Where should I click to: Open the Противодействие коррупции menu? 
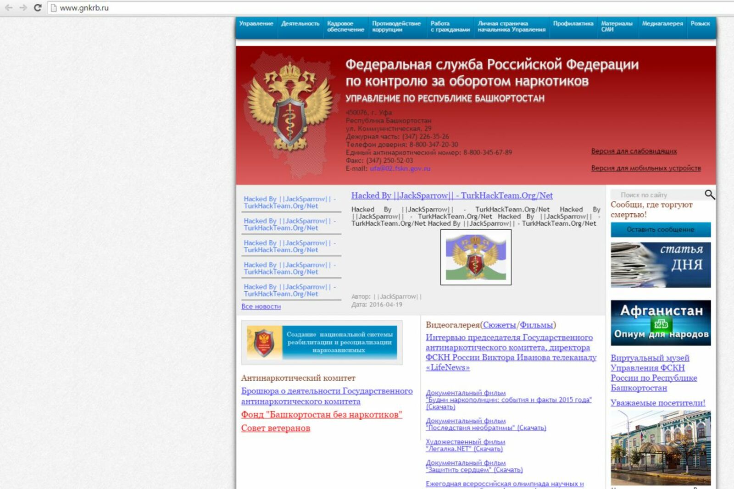[396, 26]
